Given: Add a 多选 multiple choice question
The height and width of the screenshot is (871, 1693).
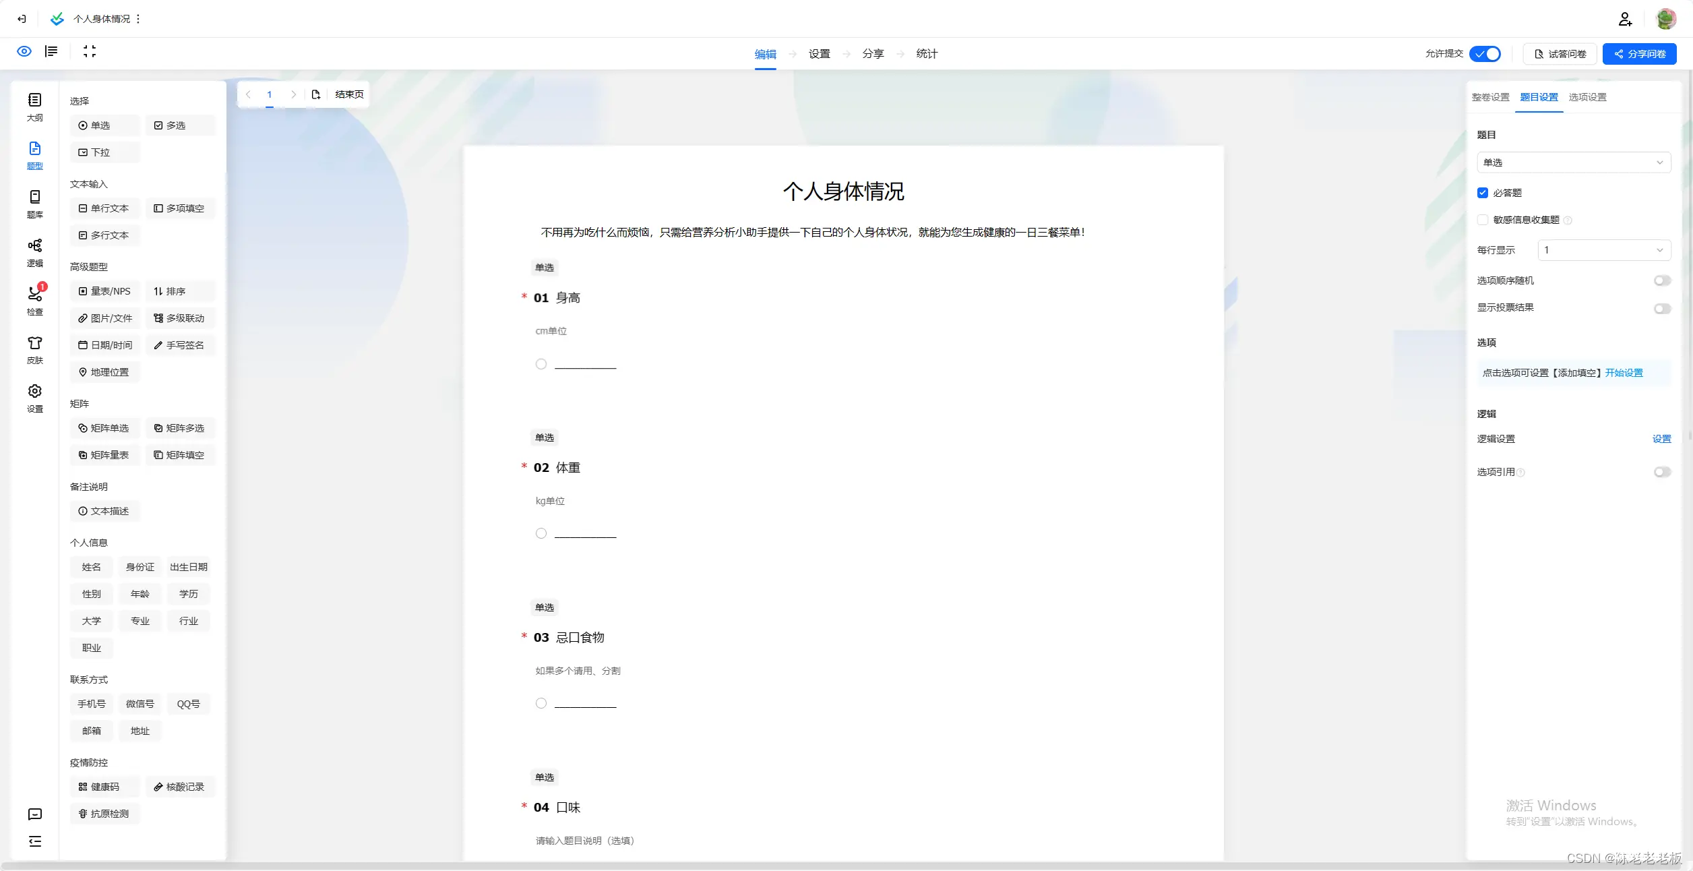Looking at the screenshot, I should [180, 125].
